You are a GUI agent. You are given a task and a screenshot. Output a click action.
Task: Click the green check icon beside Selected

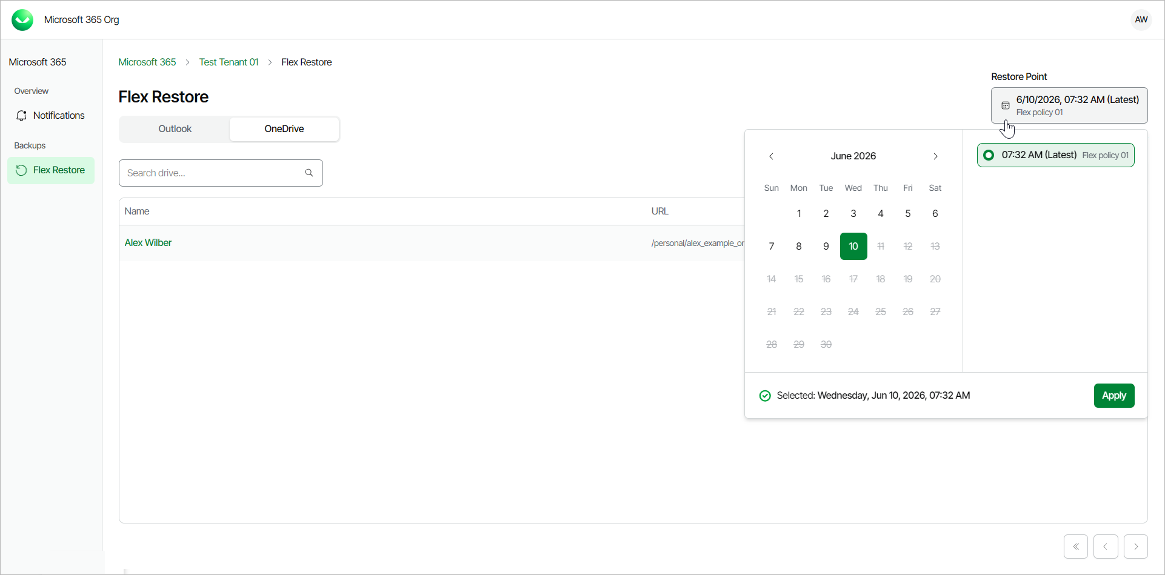coord(765,396)
